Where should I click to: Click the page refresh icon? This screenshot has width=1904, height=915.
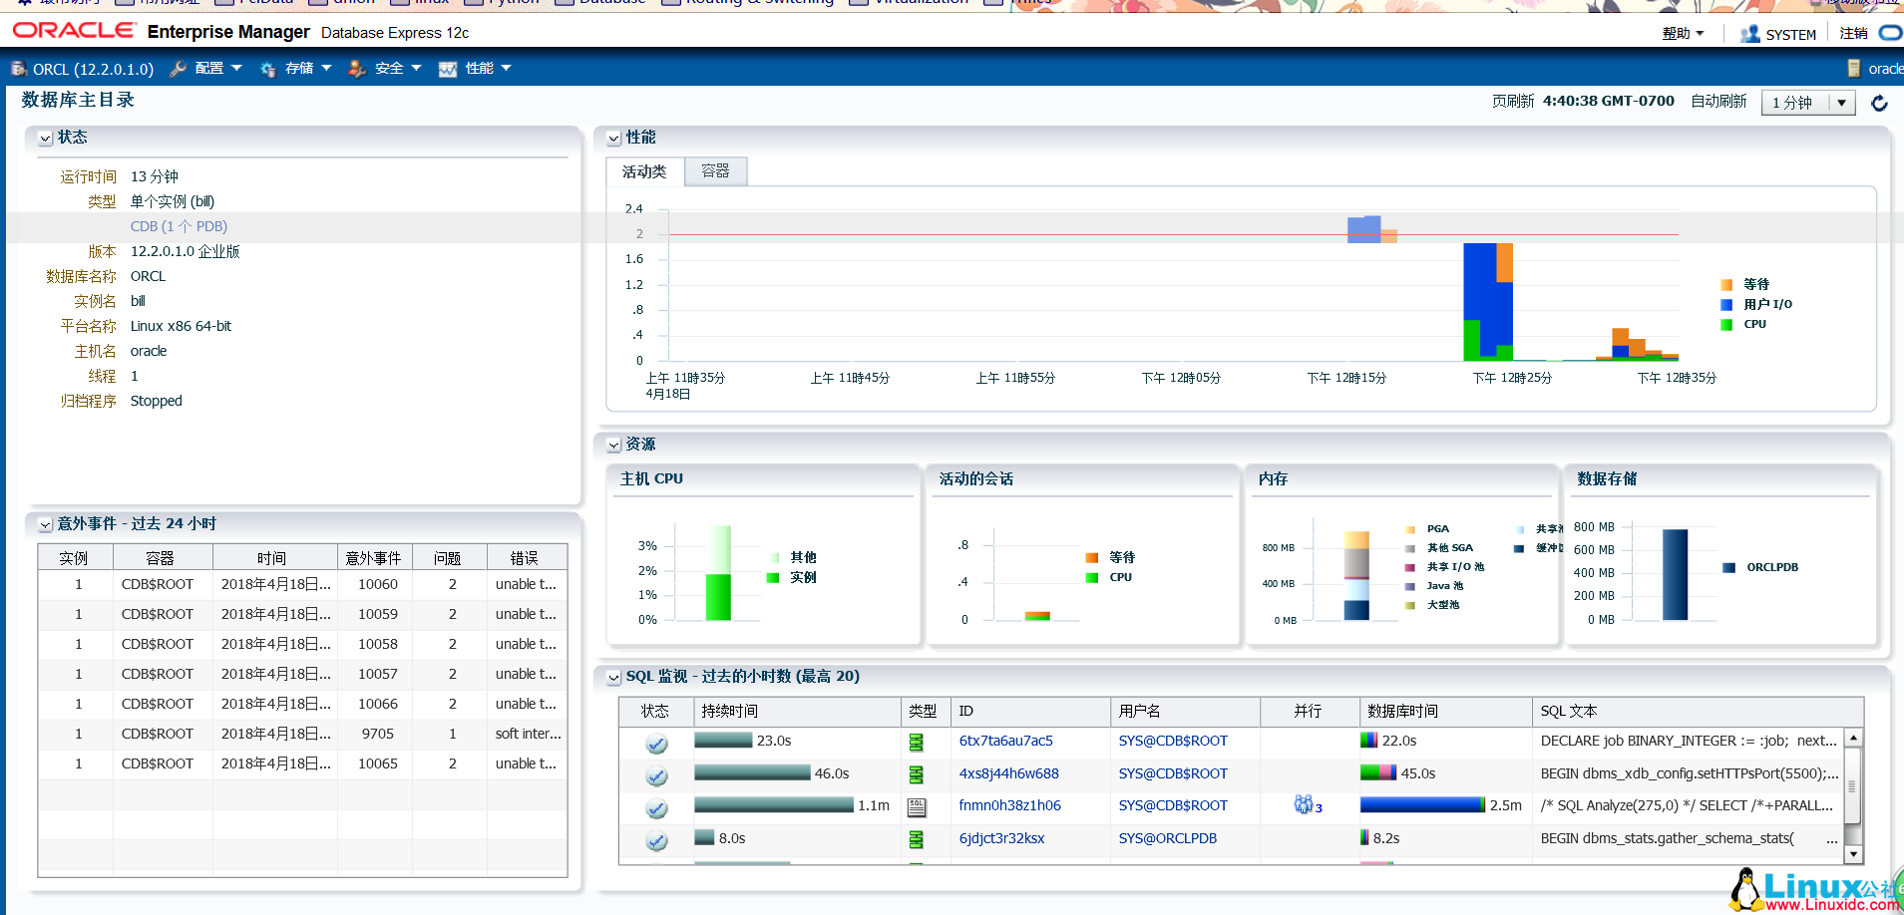click(1879, 103)
